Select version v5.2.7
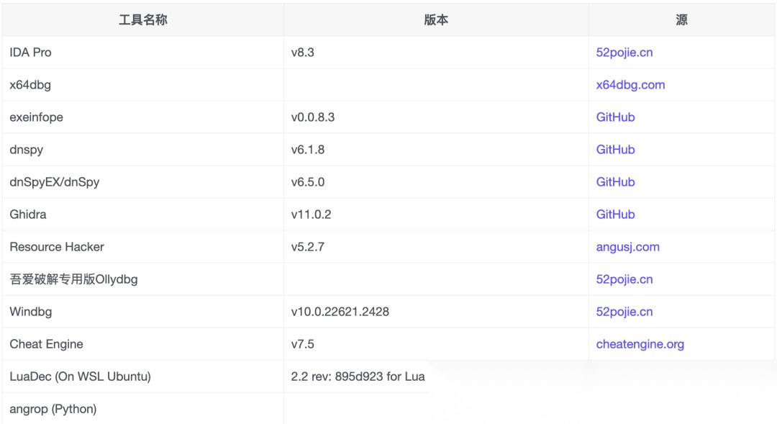Screen dimensions: 777x424 click(x=308, y=247)
